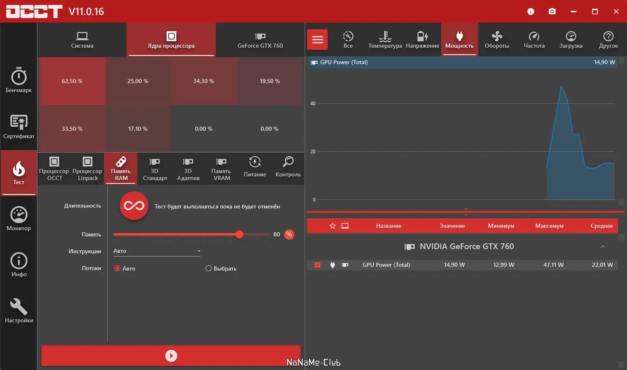Click the 34,30 % core load cell
This screenshot has height=370, width=627.
coord(204,81)
